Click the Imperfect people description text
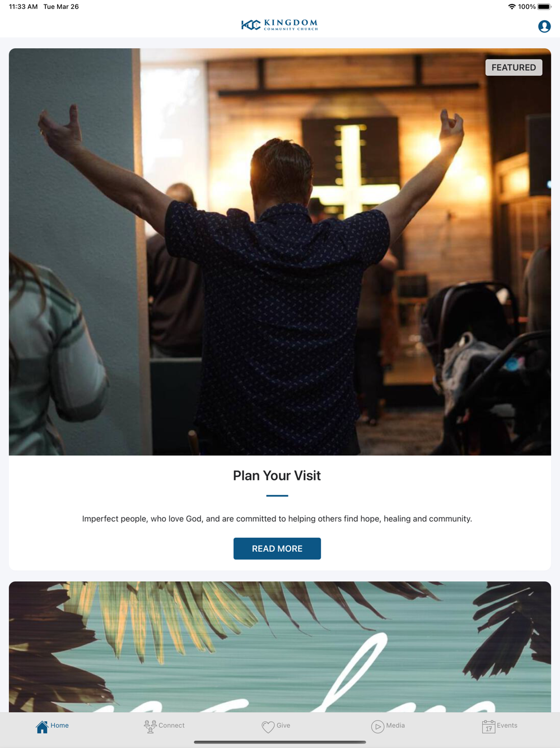560x748 pixels. pos(277,519)
